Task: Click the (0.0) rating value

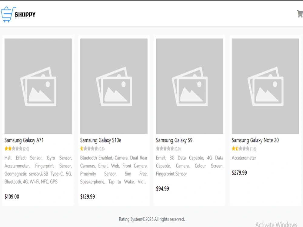Action: [x=178, y=149]
